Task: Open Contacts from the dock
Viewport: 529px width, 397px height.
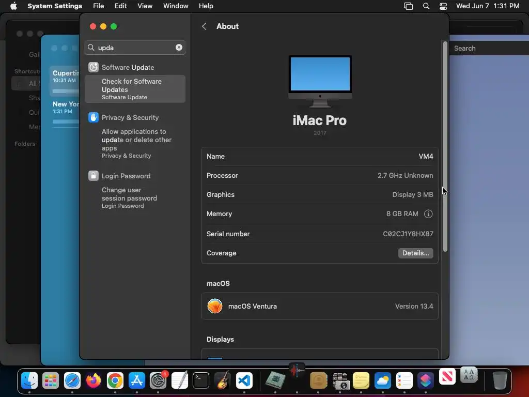Action: pyautogui.click(x=318, y=380)
